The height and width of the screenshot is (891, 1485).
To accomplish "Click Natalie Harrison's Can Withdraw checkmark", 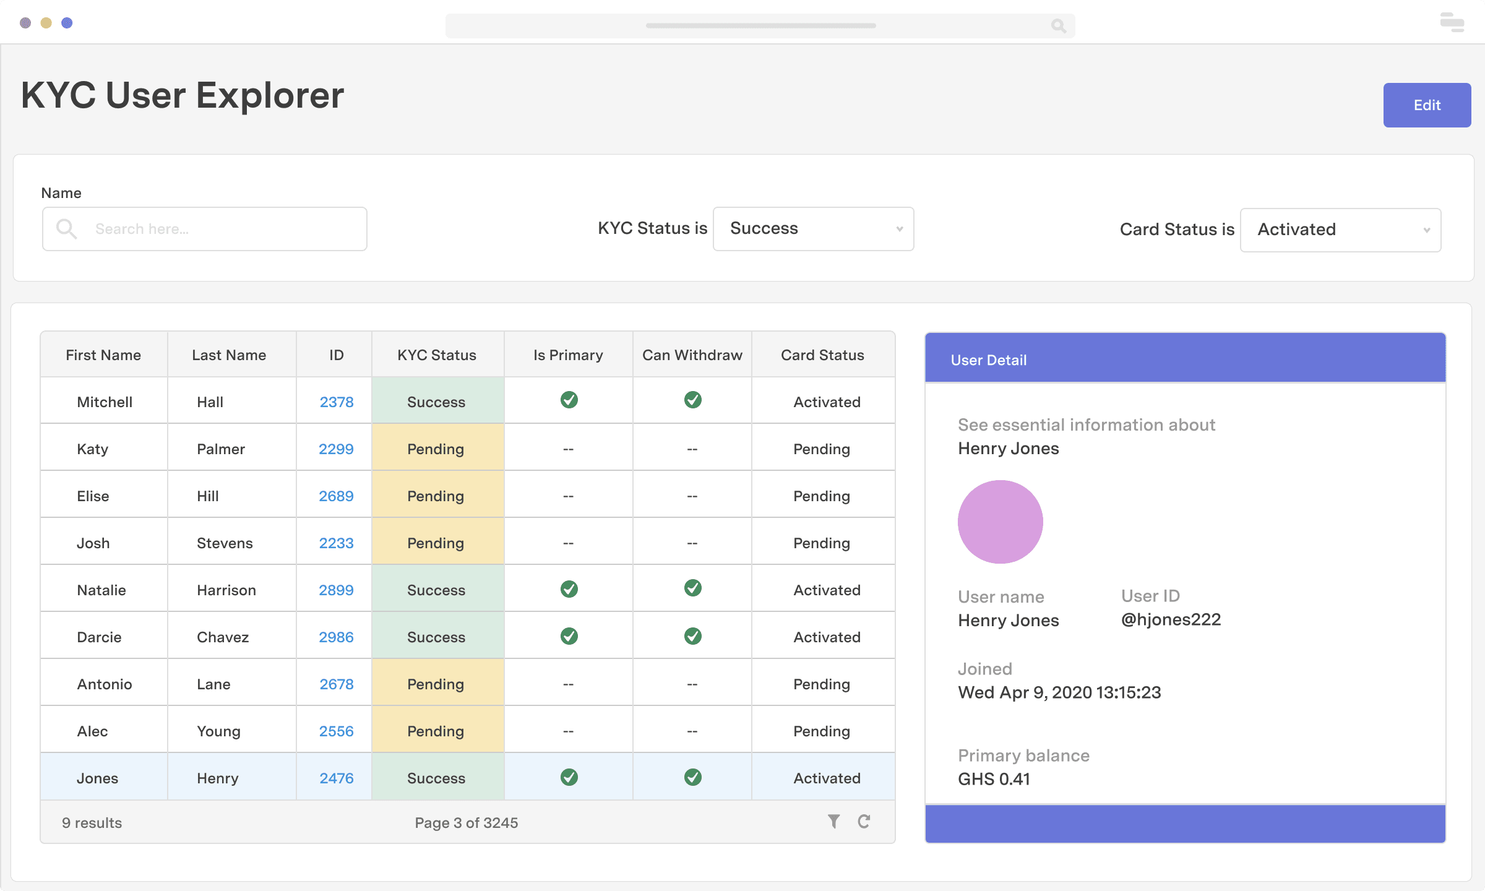I will [692, 588].
